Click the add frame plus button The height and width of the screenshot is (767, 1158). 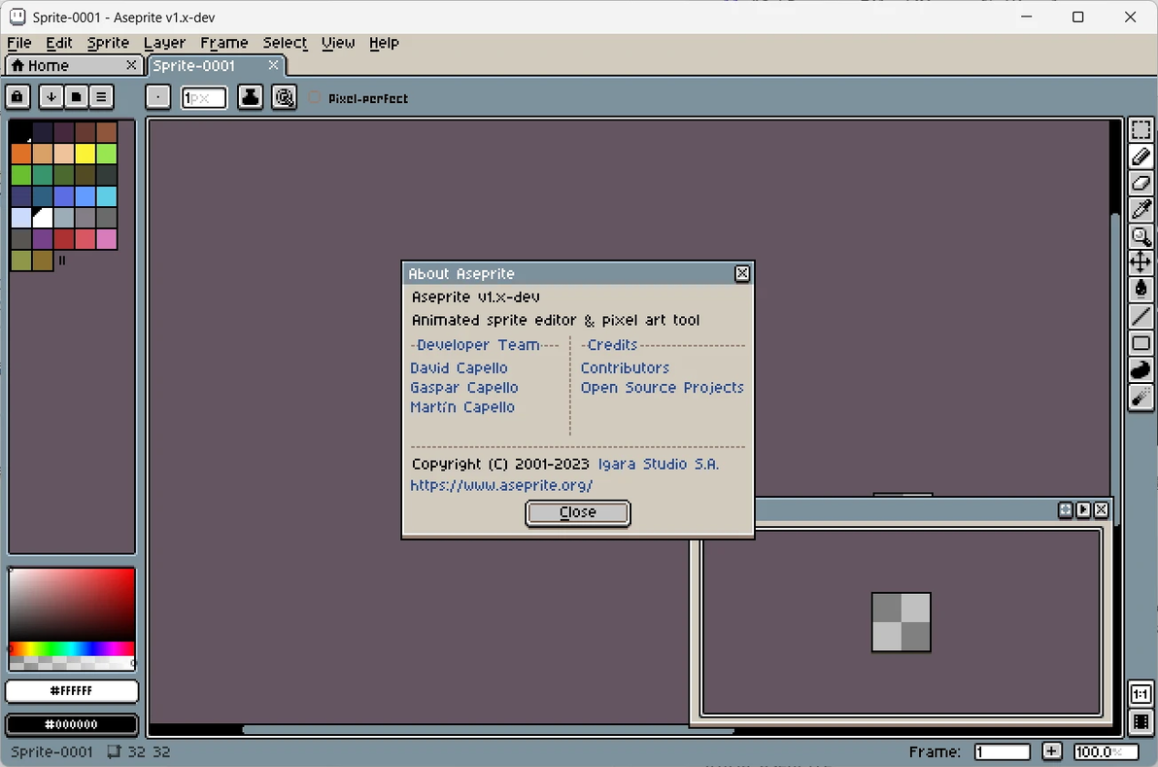[x=1052, y=751]
